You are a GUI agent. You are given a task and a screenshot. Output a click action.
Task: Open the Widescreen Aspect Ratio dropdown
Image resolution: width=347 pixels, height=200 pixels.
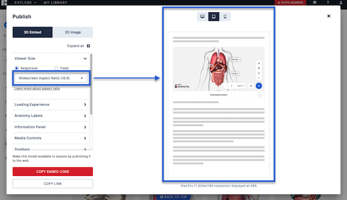pos(51,78)
